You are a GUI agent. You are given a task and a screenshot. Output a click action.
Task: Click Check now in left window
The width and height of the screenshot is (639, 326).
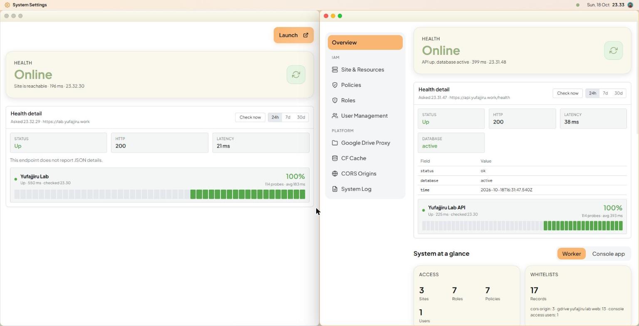point(250,117)
